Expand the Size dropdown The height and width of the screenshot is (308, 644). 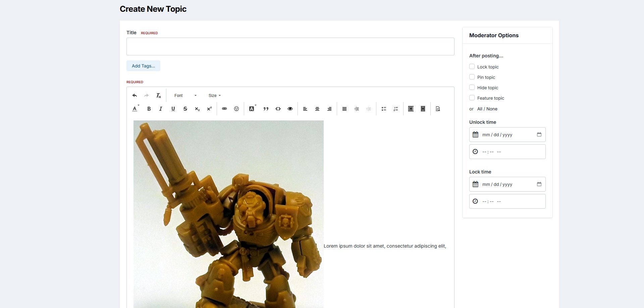(215, 96)
